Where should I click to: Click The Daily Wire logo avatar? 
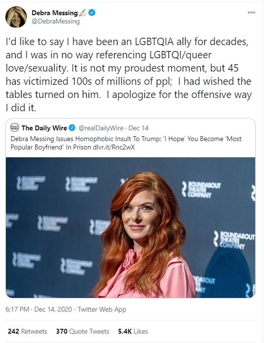15,127
